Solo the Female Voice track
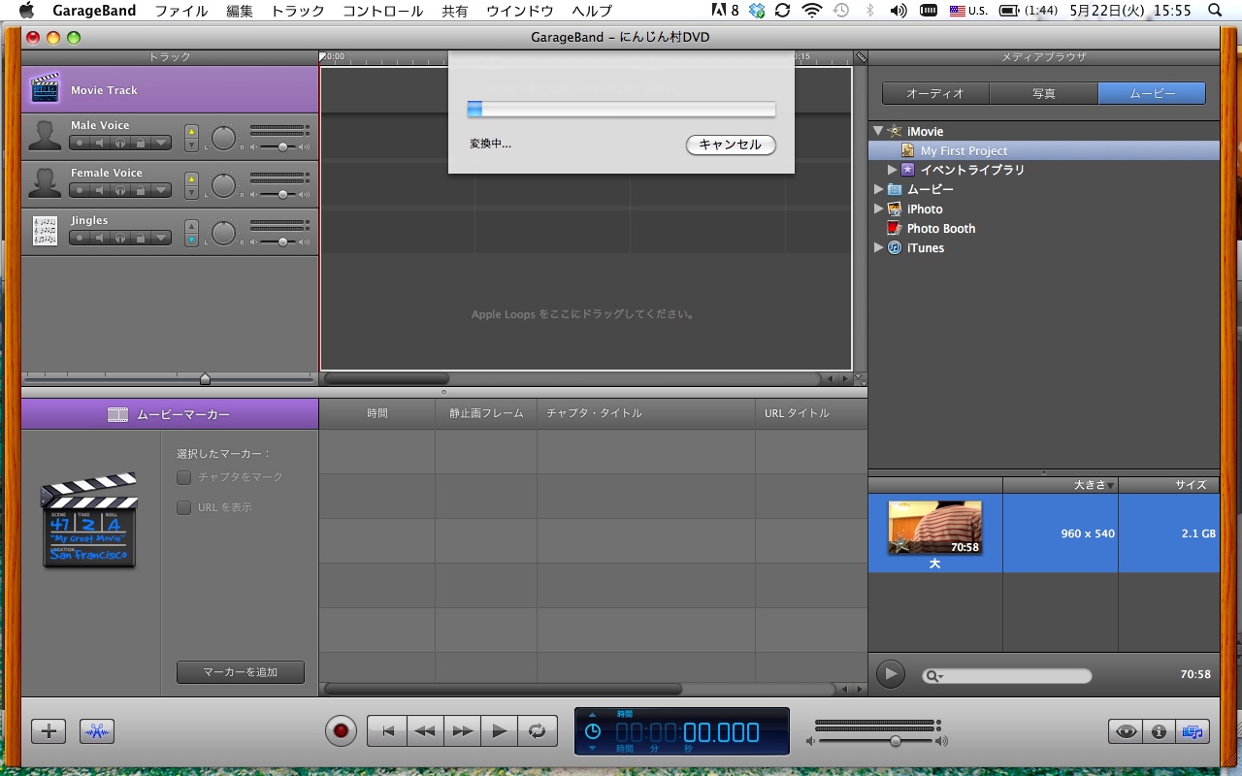The width and height of the screenshot is (1242, 776). point(120,190)
